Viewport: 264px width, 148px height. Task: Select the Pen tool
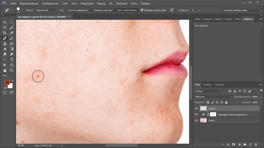pyautogui.click(x=5, y=60)
